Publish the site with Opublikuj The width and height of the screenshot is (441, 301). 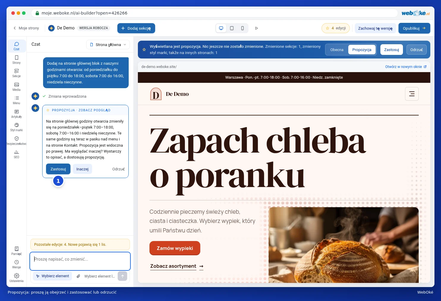[414, 28]
